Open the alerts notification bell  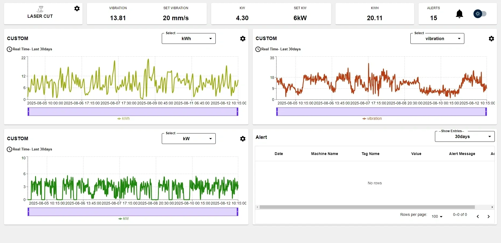[459, 14]
